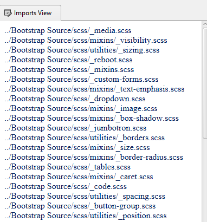Screen dimensions: 207x222
Task: Select the _media.scss import entry
Action: point(68,30)
